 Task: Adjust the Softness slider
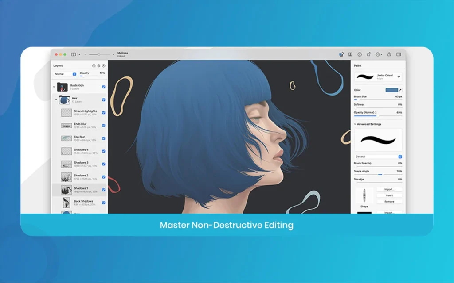pyautogui.click(x=378, y=108)
